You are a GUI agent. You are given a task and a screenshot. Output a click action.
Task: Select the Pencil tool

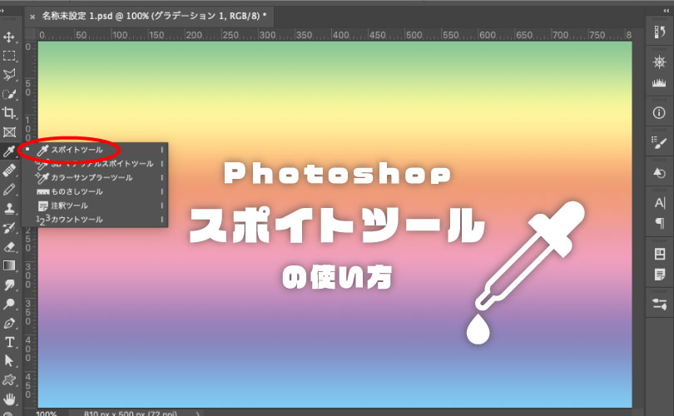(x=9, y=190)
